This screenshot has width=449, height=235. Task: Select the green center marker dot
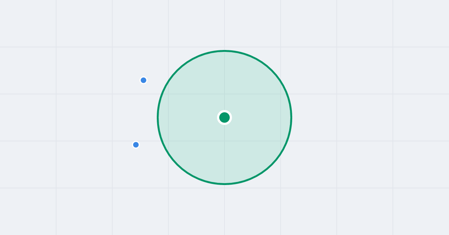pos(224,117)
